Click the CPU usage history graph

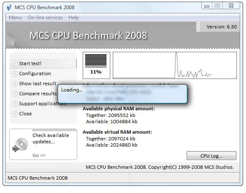(175, 66)
